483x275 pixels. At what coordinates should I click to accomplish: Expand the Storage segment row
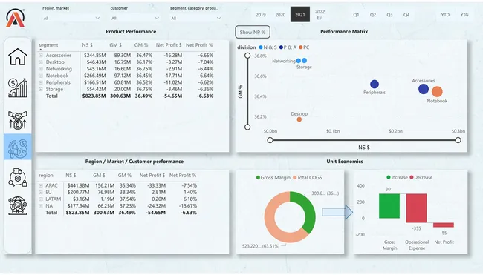tap(41, 89)
